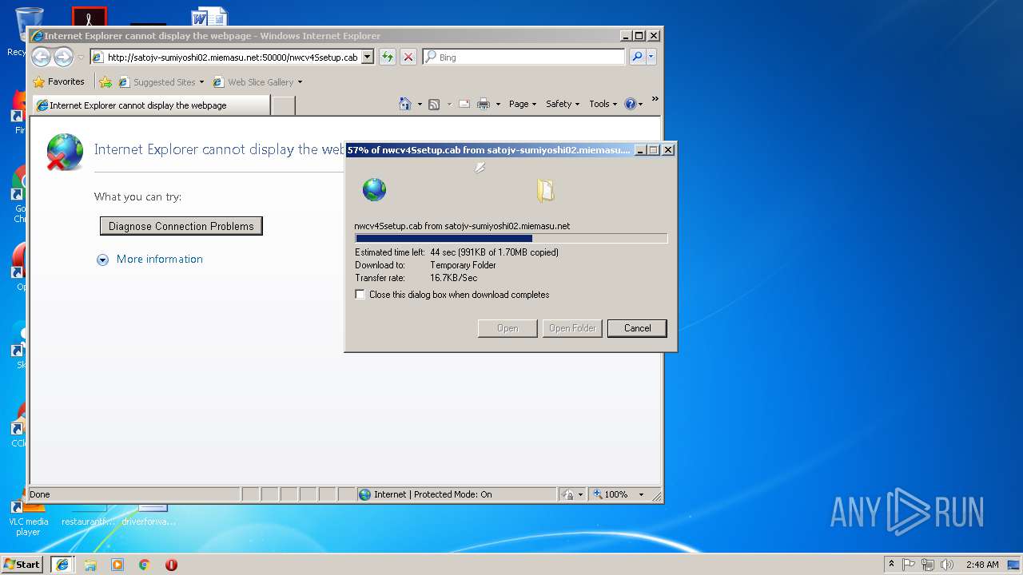Open the Page menu
Screen dimensions: 1023x575
[x=523, y=104]
